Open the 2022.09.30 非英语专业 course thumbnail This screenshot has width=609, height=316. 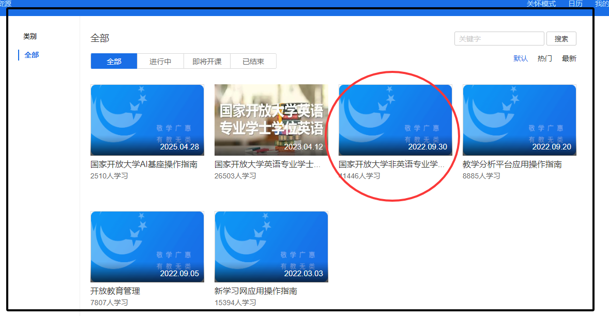(x=395, y=119)
